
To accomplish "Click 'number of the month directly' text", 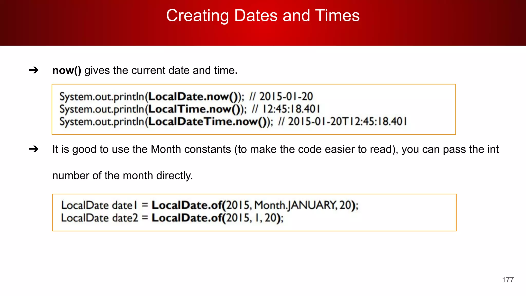I will 122,176.
